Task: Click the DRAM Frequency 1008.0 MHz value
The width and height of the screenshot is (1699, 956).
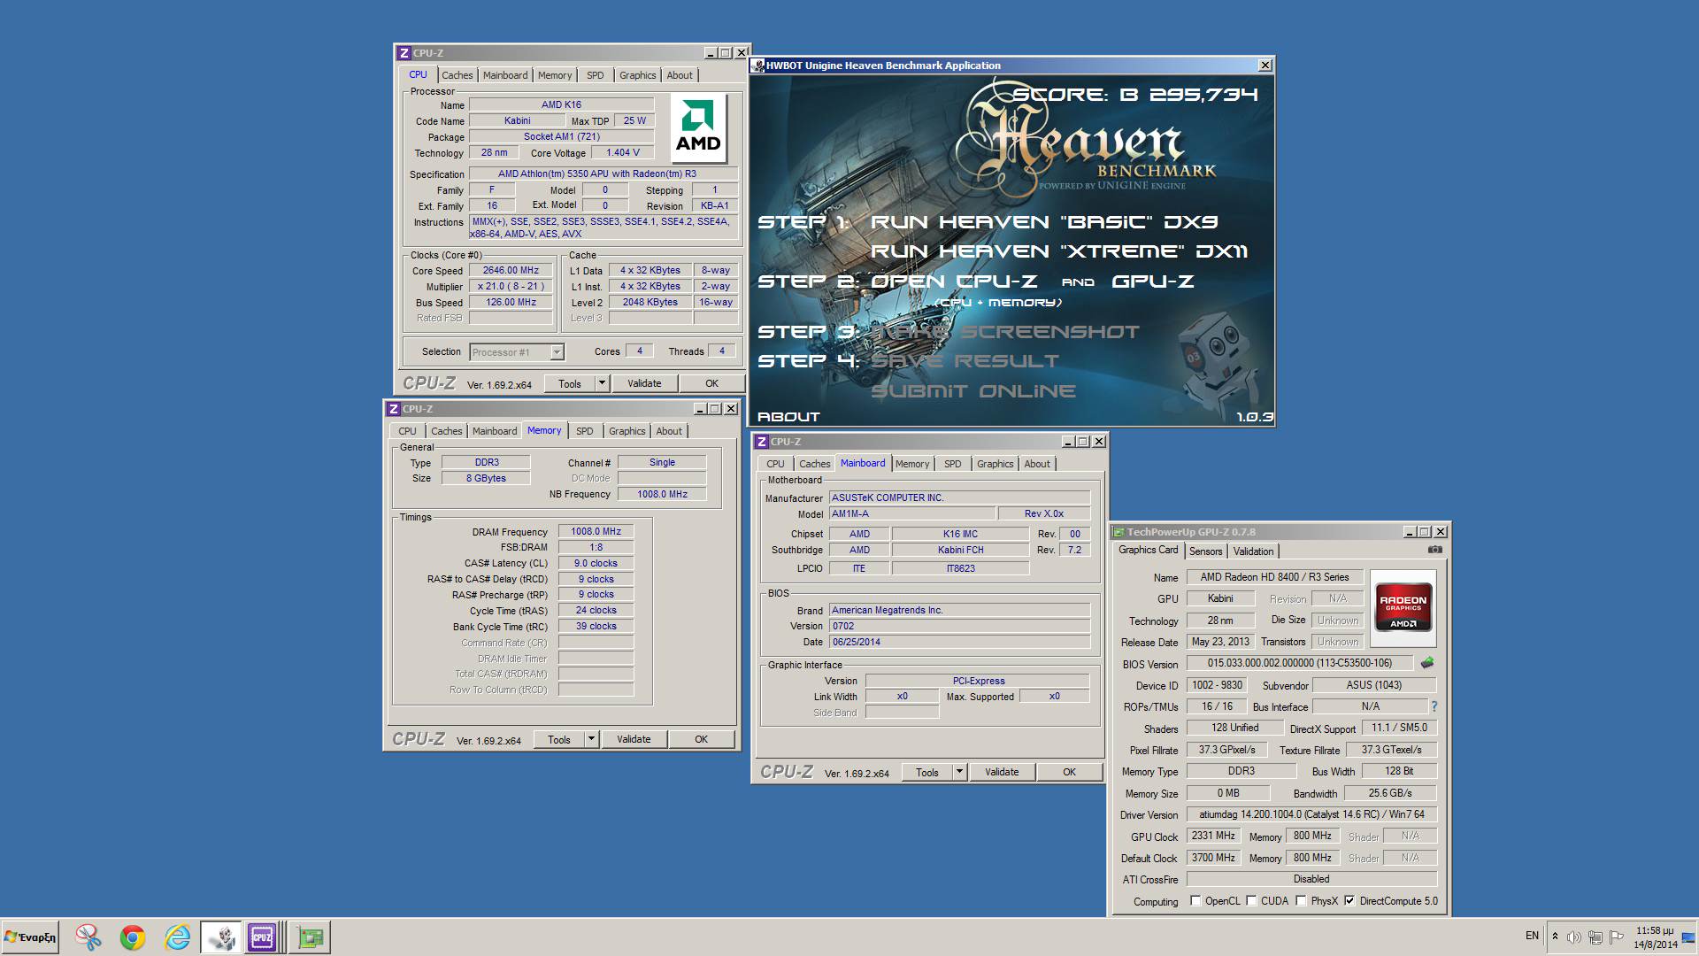Action: (596, 531)
